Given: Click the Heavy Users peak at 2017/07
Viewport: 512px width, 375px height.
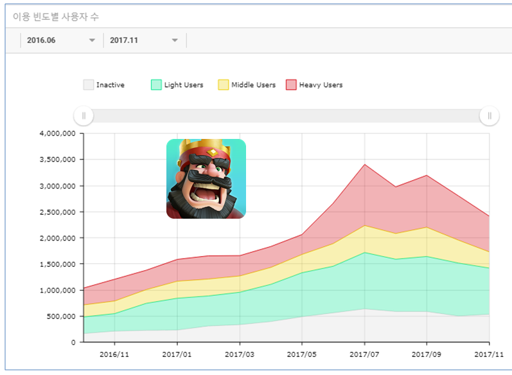Looking at the screenshot, I should (x=365, y=165).
